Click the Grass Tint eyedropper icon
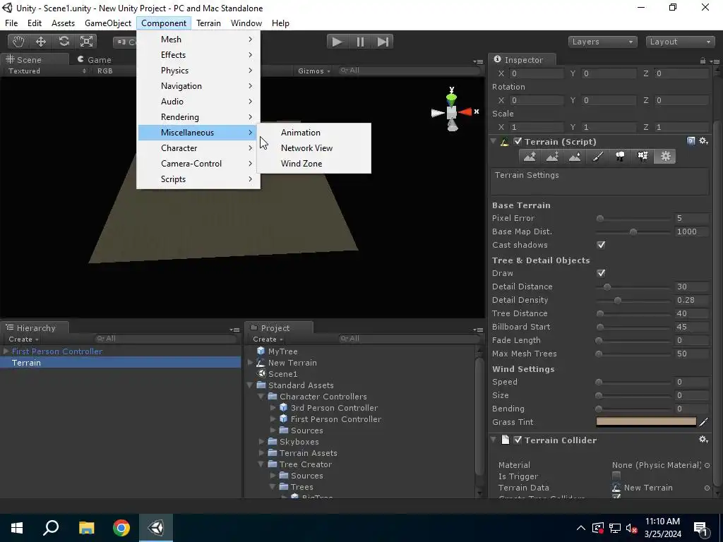 point(704,422)
